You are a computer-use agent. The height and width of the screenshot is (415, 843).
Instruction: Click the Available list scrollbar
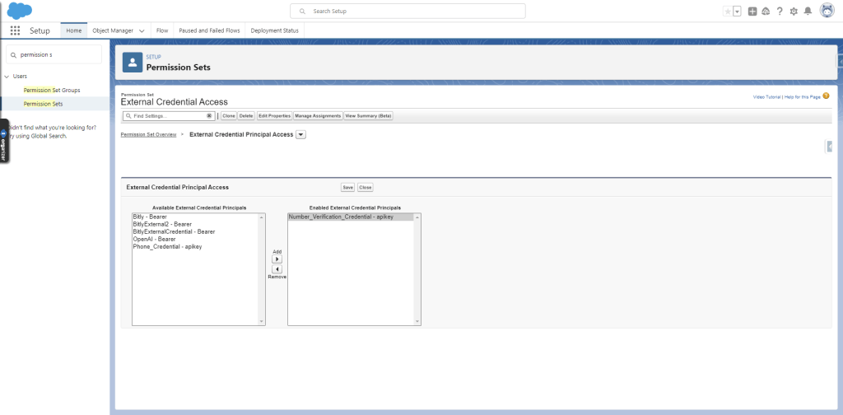pyautogui.click(x=262, y=269)
